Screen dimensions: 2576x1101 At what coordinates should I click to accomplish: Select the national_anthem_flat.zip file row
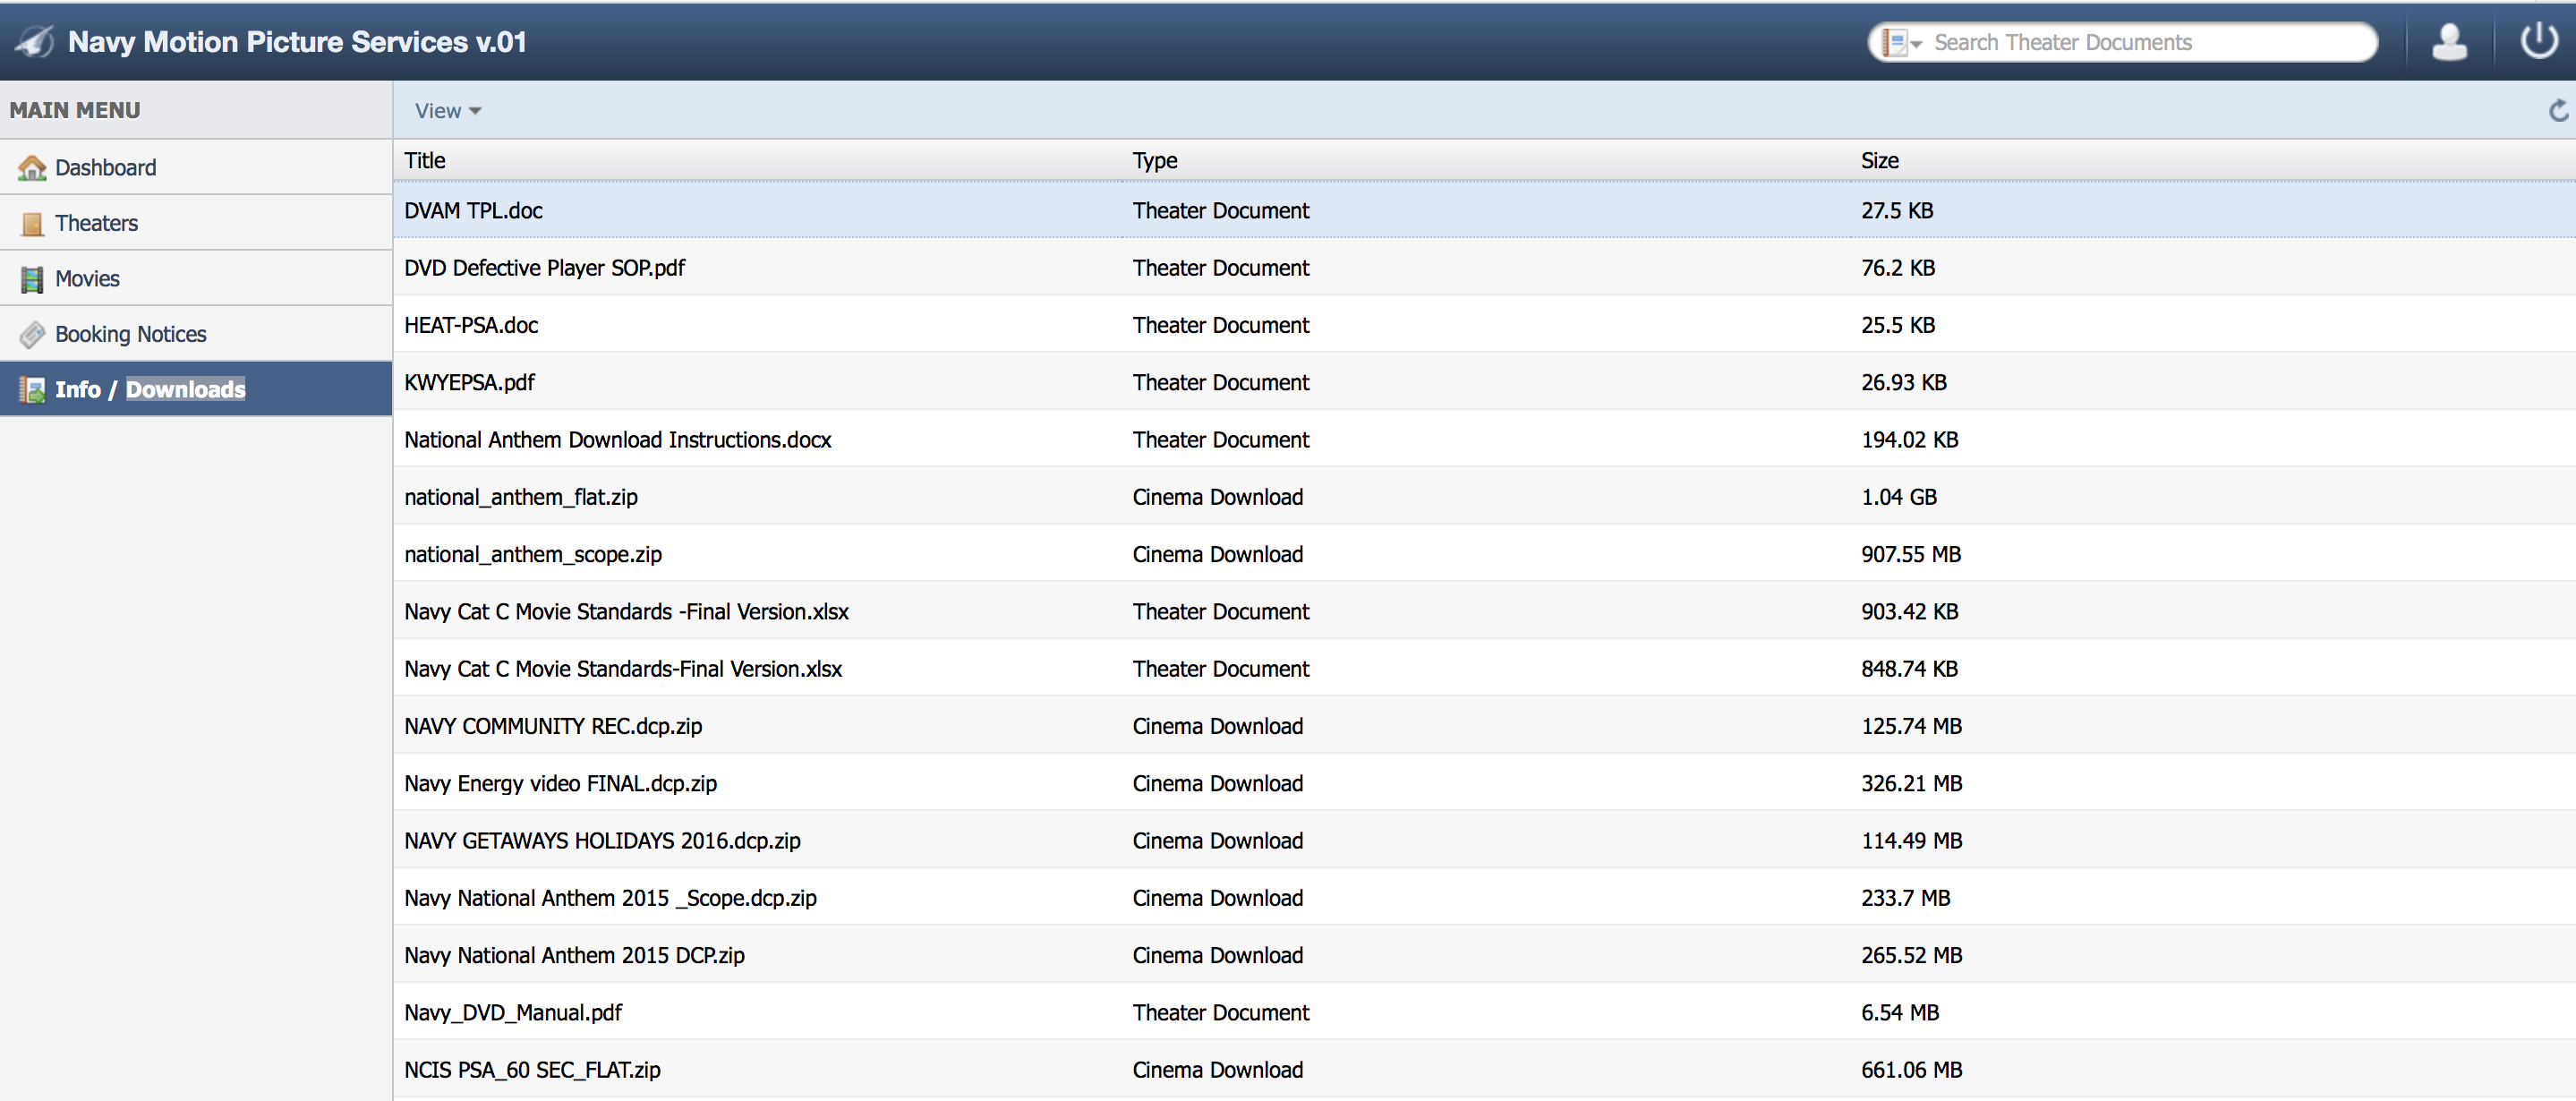520,497
